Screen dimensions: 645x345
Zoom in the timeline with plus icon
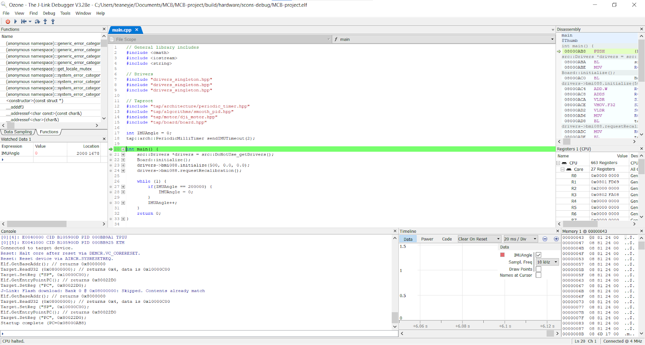point(556,239)
